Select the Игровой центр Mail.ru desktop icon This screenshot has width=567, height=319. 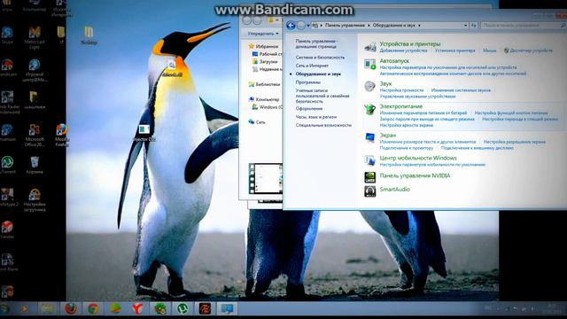tap(35, 70)
